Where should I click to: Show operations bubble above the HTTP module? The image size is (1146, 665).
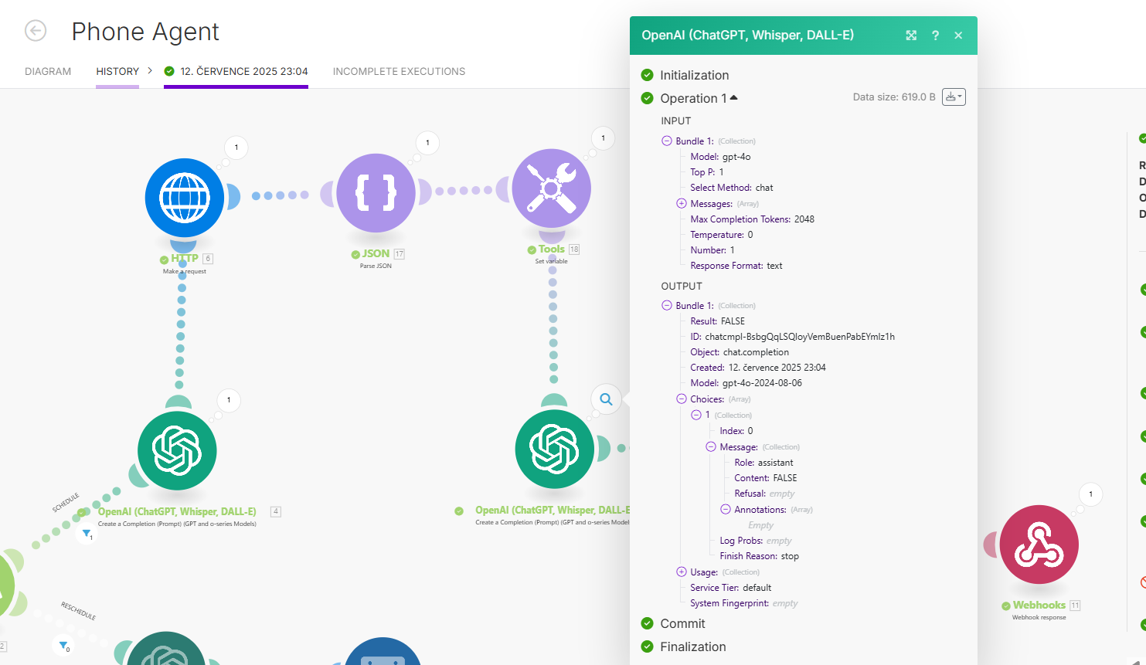(236, 148)
